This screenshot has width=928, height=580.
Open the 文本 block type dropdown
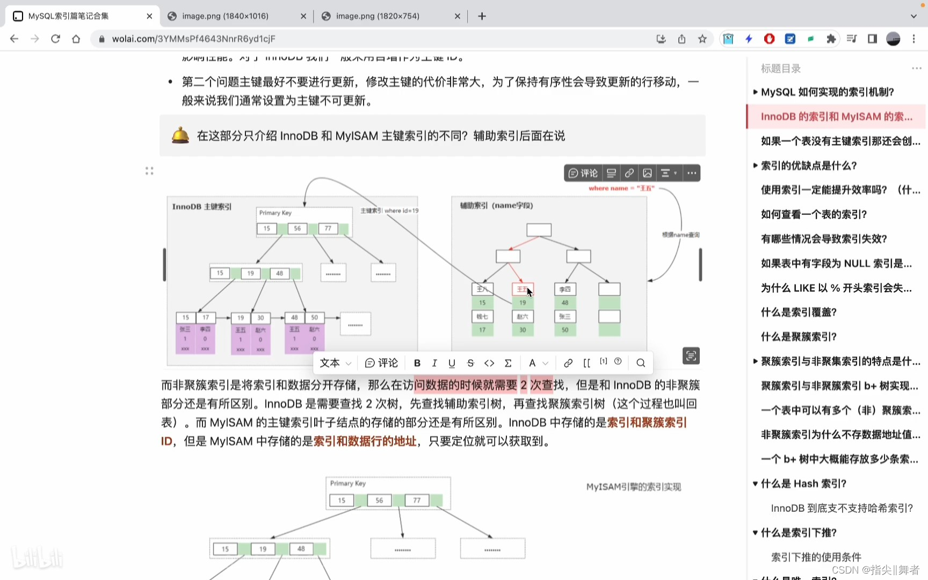pos(336,363)
